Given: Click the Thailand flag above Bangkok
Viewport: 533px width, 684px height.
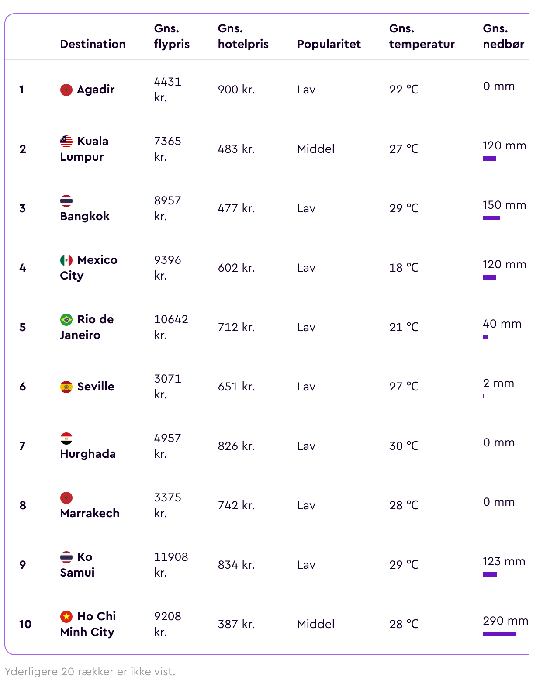Looking at the screenshot, I should 66,201.
